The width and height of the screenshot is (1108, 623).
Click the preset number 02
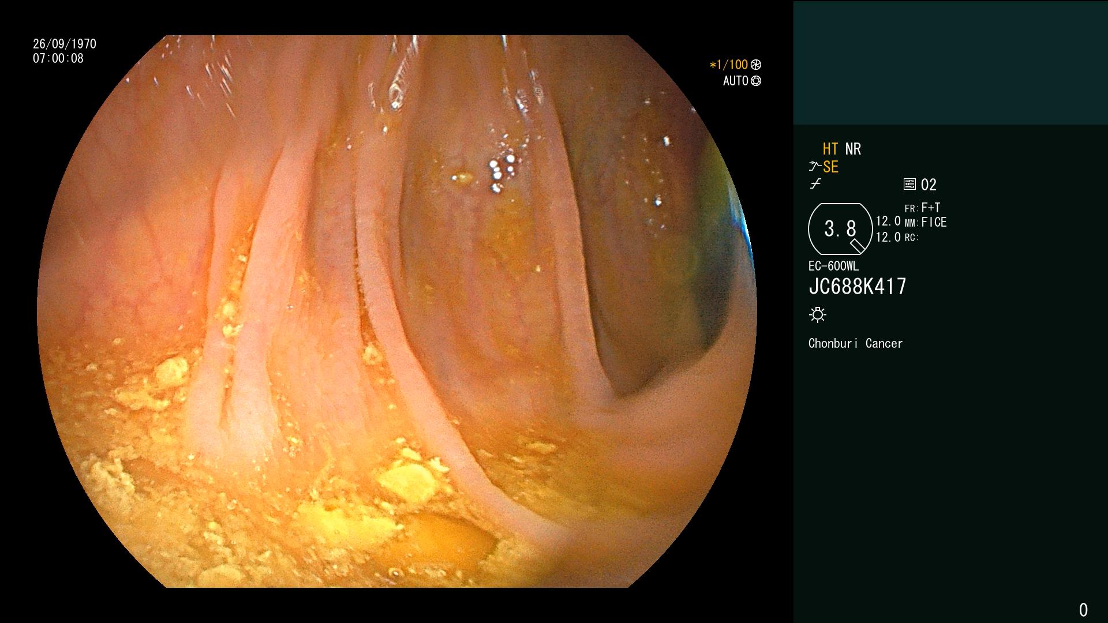click(929, 185)
